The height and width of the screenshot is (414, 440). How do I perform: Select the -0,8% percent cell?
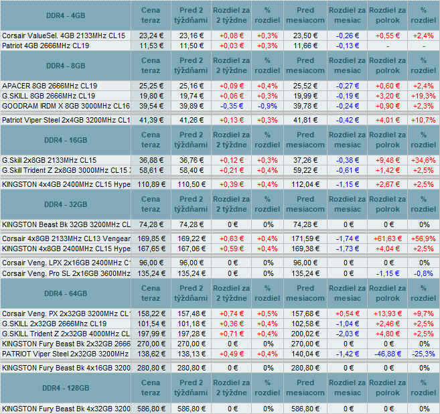[x=423, y=273]
